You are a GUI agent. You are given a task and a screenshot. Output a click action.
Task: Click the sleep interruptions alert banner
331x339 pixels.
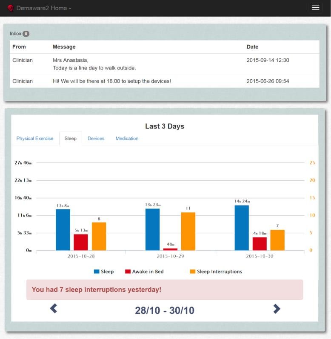(x=164, y=290)
